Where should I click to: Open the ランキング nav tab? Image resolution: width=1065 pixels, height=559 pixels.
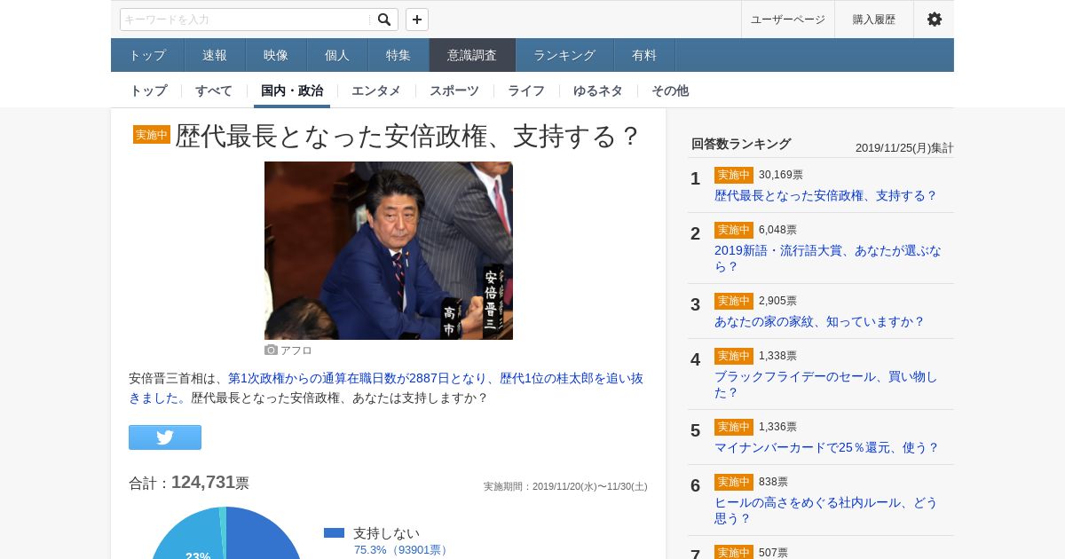coord(564,55)
